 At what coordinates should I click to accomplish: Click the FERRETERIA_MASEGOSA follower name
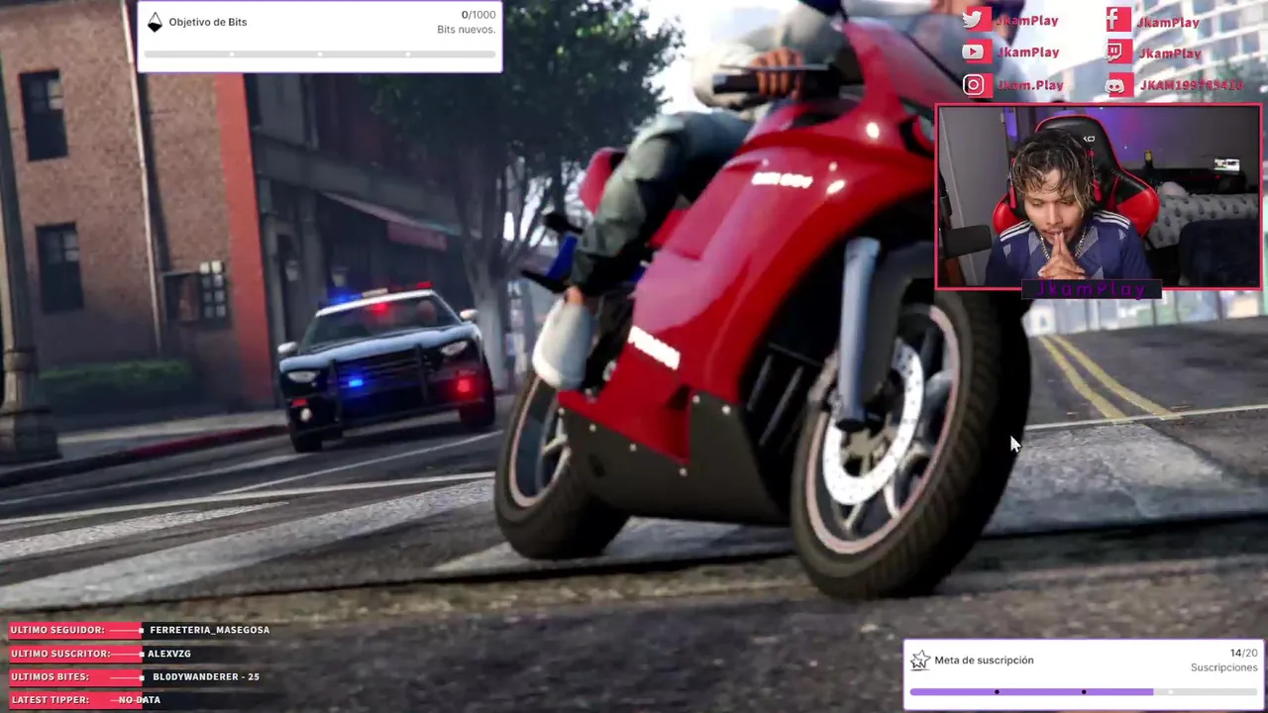(209, 630)
